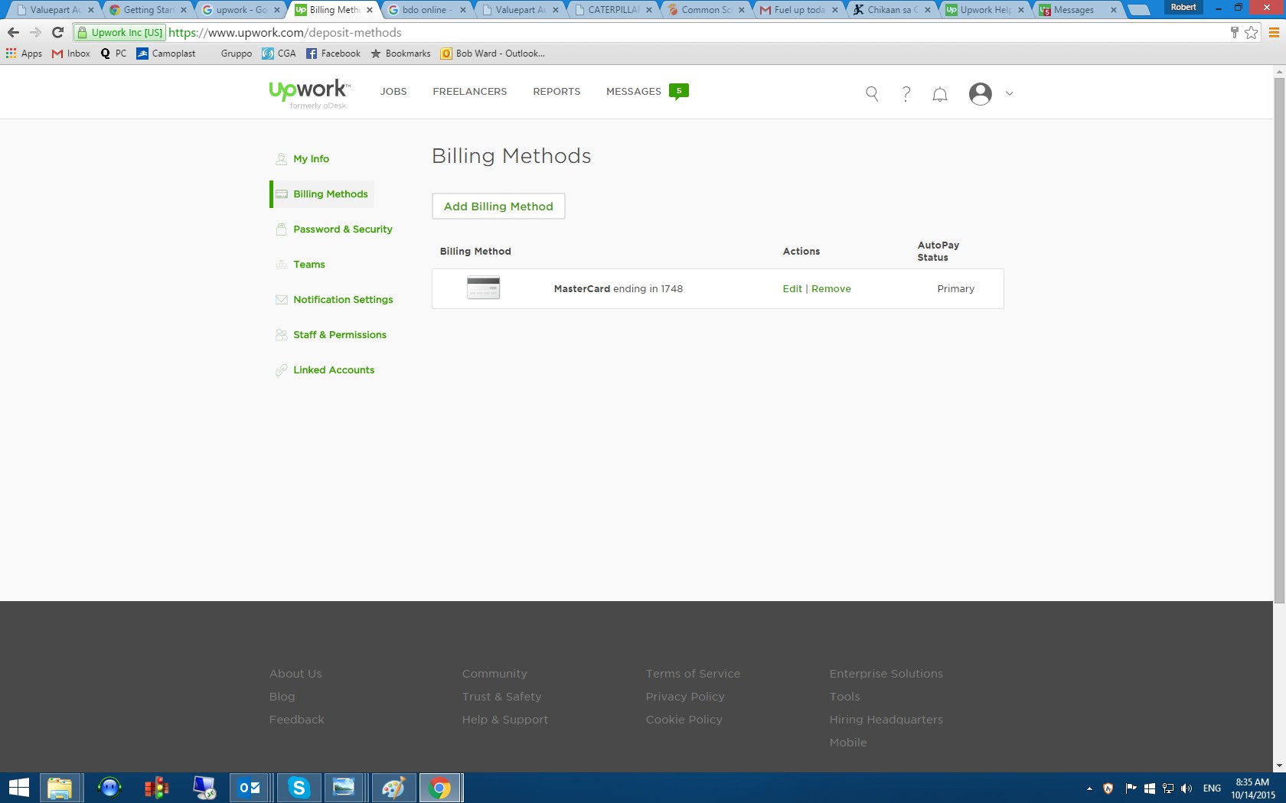Screen dimensions: 1286x803
Task: Switch to the Upwork Help browser tab
Action: [984, 10]
